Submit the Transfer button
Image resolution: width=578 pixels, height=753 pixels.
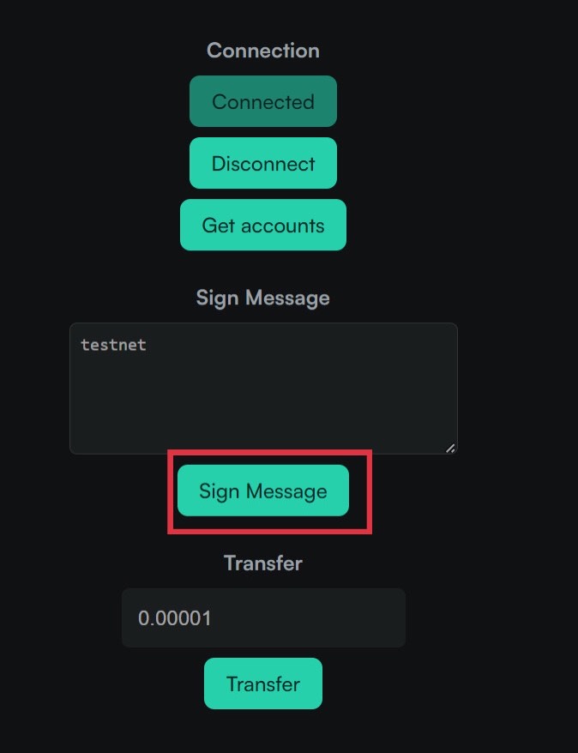263,684
